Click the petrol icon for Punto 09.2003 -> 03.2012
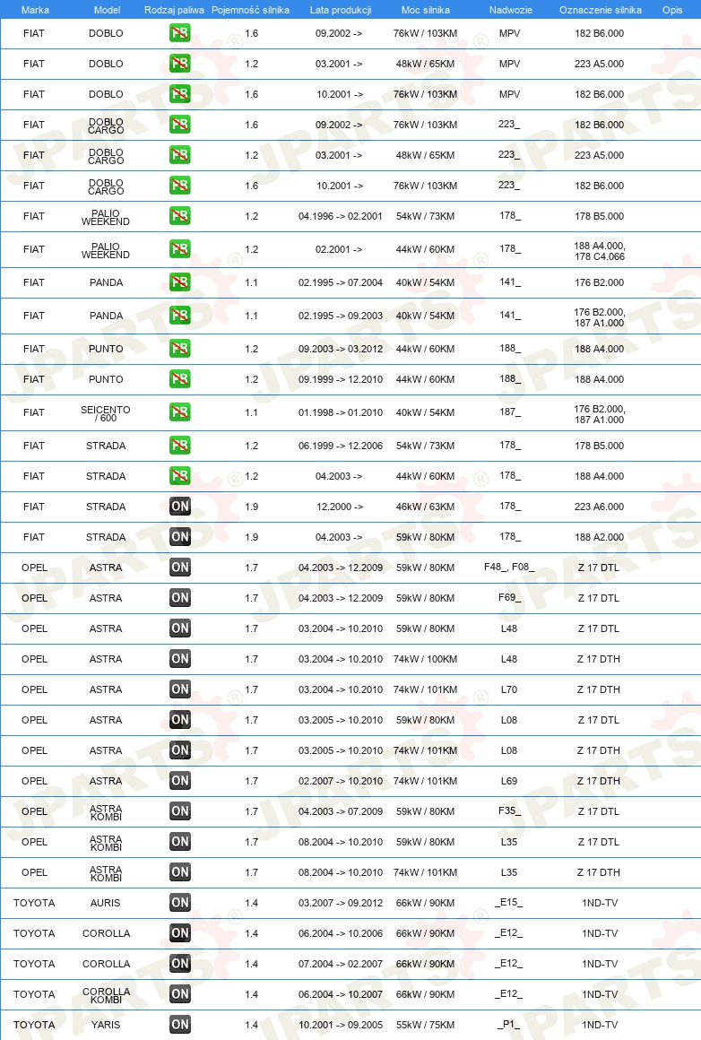 click(x=179, y=349)
